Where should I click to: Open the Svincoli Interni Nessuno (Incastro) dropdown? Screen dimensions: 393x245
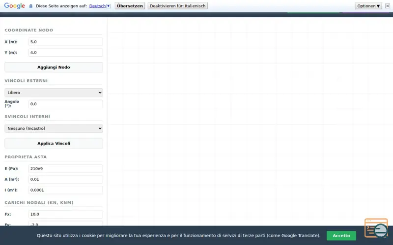point(54,128)
